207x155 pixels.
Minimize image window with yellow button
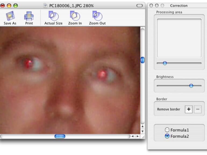(9, 6)
